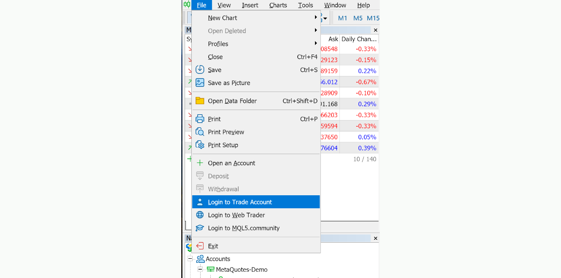Close the Market Watch panel
Image resolution: width=561 pixels, height=278 pixels.
click(x=376, y=30)
